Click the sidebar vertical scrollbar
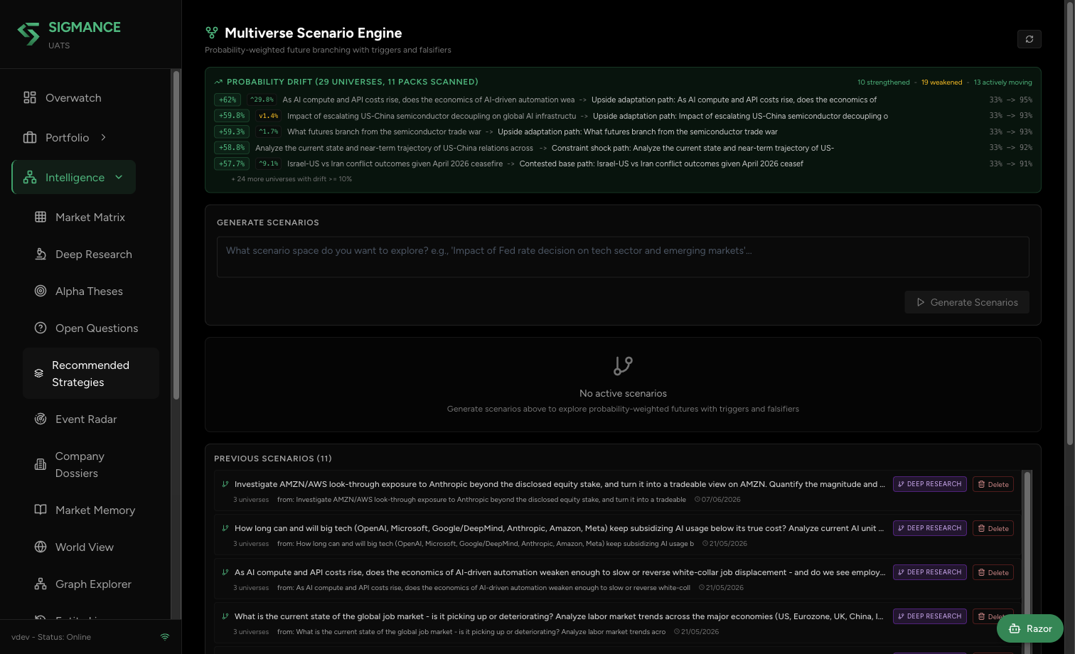This screenshot has width=1075, height=654. coord(176,235)
